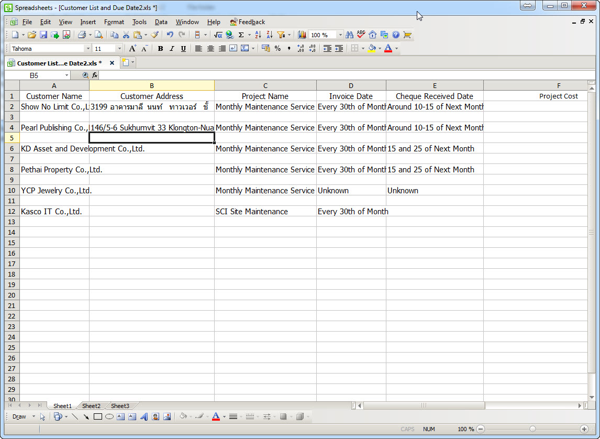This screenshot has height=439, width=600.
Task: Insert WordArt from the Draw toolbar
Action: click(x=144, y=416)
